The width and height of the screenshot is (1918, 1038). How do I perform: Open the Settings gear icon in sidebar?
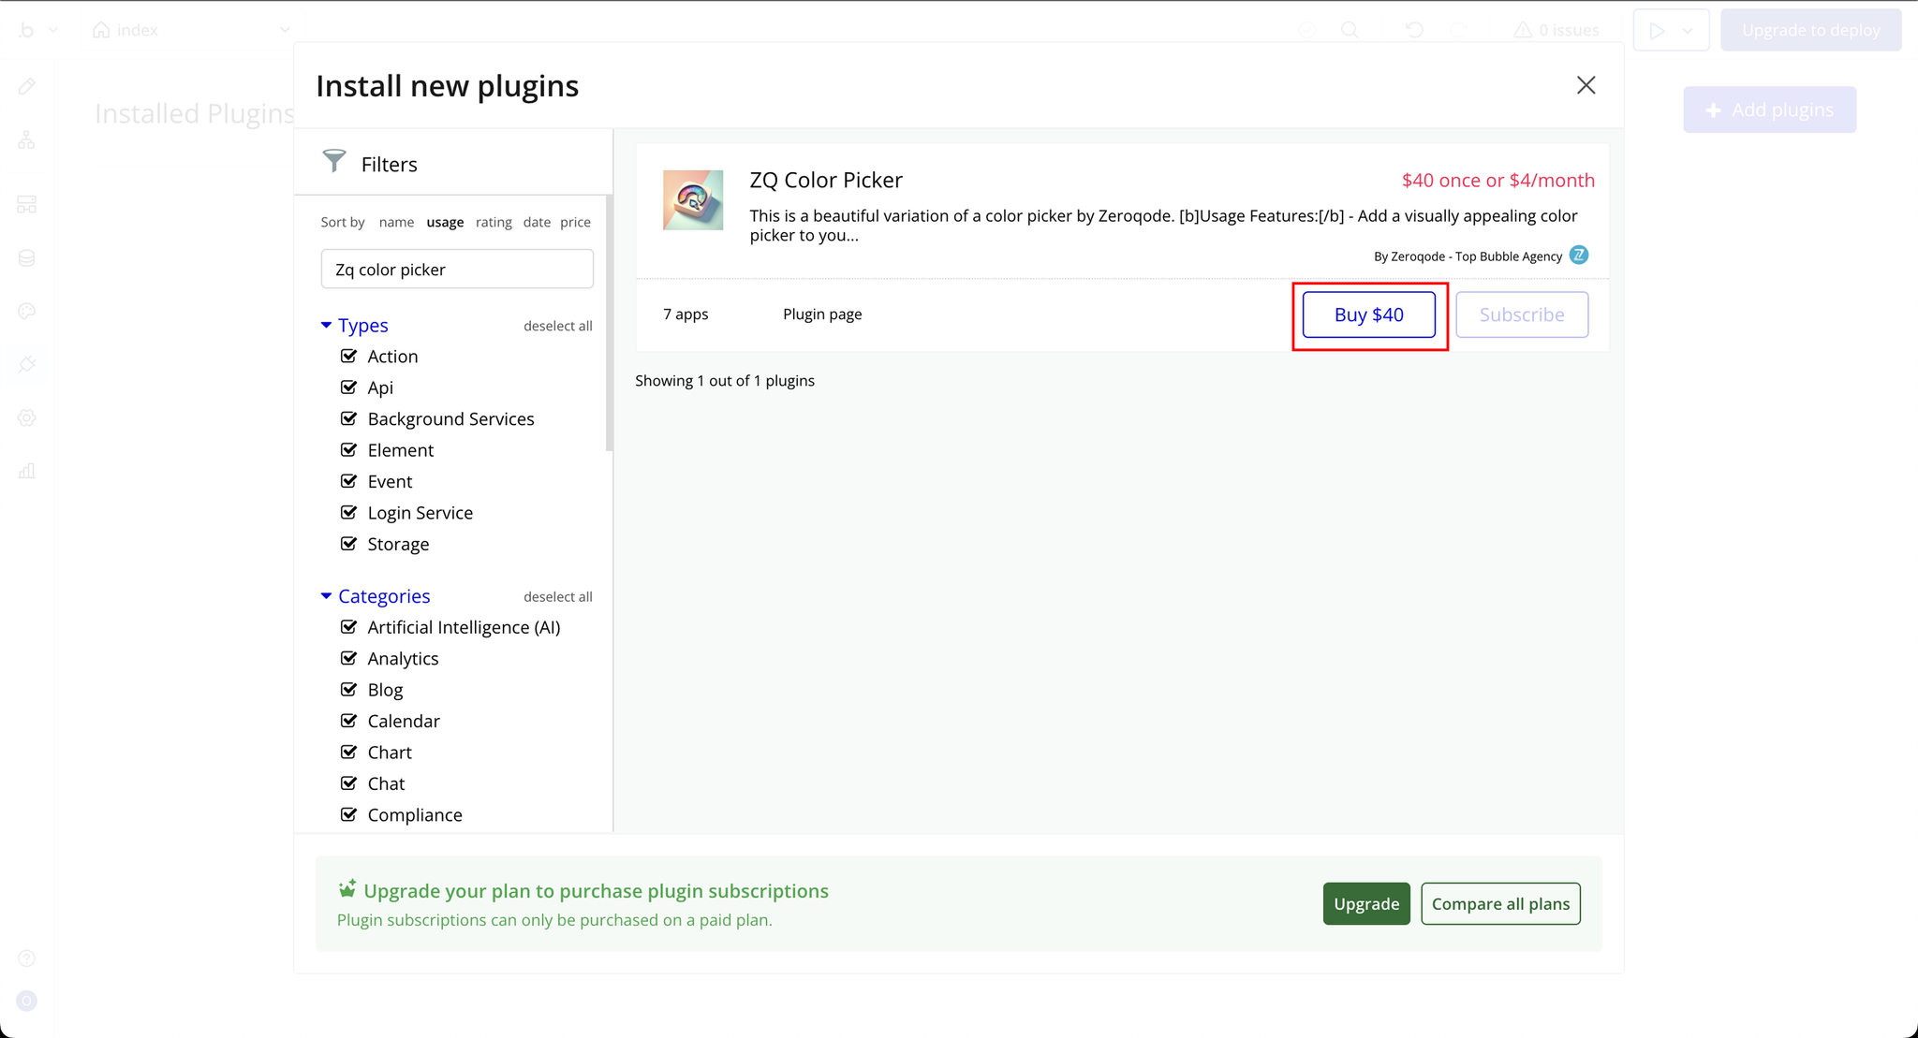(26, 417)
